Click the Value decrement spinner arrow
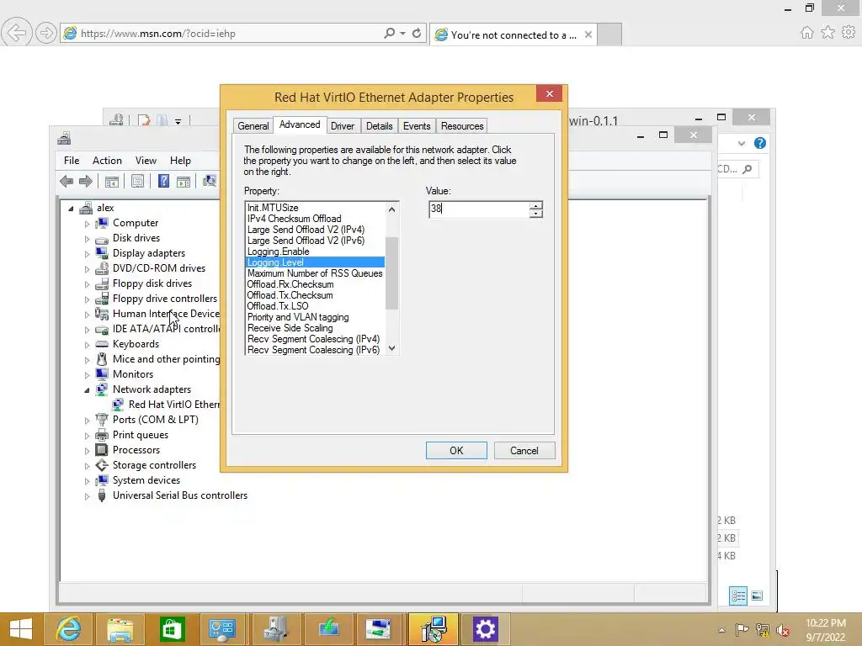 (536, 213)
